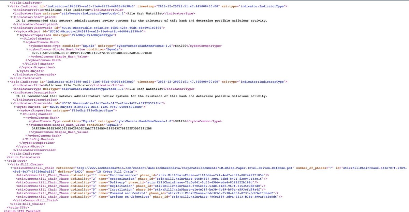This screenshot has width=409, height=212.
Task: Collapse Simple_Hash_Value containing the DA9F2804 hash
Action: pyautogui.click(x=28, y=125)
